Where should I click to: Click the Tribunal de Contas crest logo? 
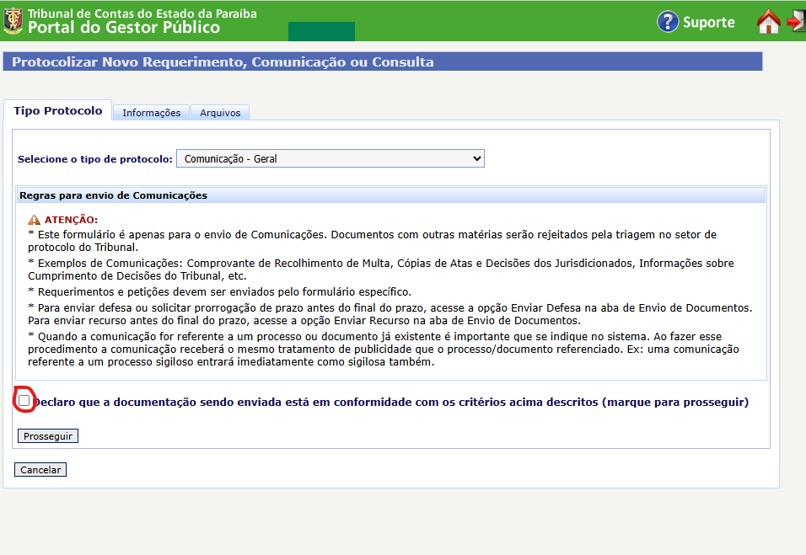(x=13, y=21)
